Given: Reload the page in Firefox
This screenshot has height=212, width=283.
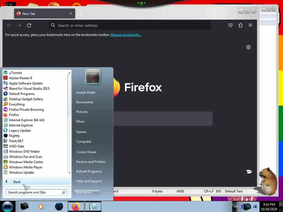Looking at the screenshot, I should (29, 25).
